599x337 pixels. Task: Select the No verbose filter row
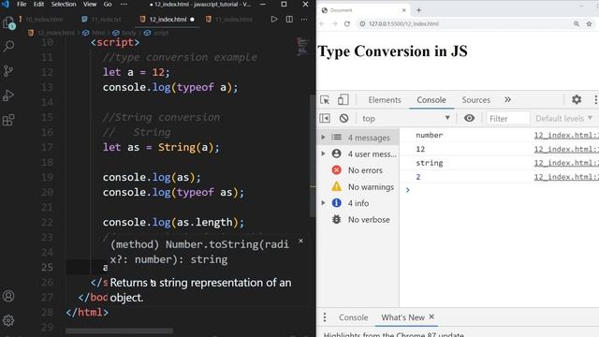pyautogui.click(x=358, y=219)
